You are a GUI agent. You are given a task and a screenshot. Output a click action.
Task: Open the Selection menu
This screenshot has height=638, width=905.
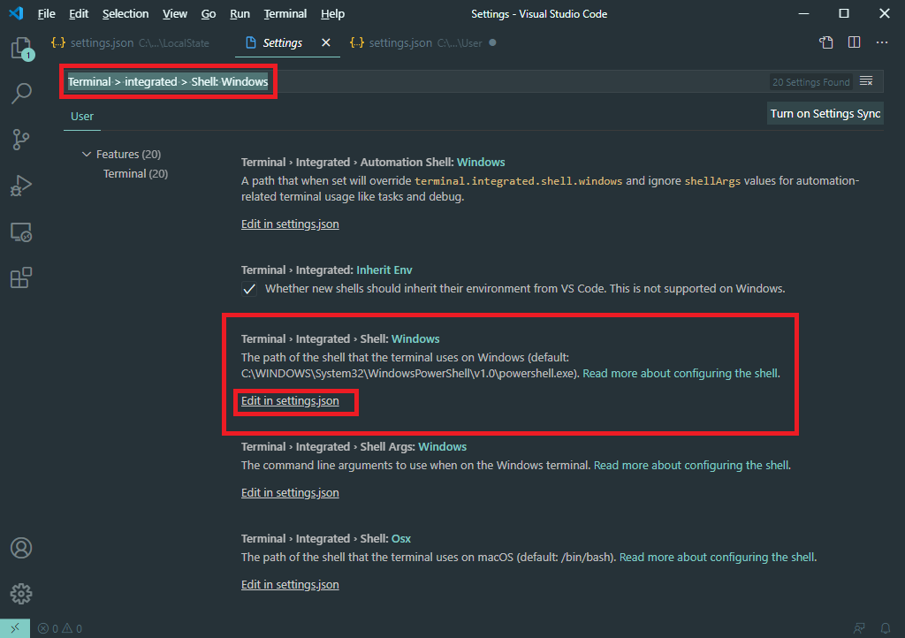[125, 14]
